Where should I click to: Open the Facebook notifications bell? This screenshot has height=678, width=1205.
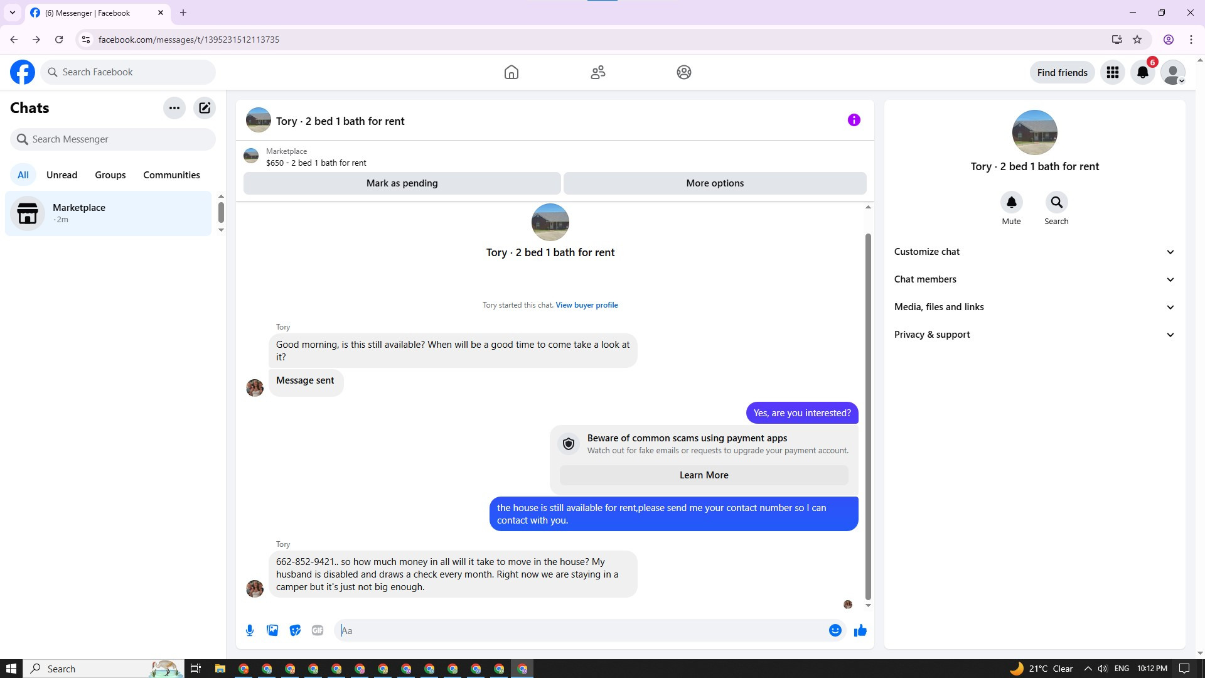[1142, 72]
